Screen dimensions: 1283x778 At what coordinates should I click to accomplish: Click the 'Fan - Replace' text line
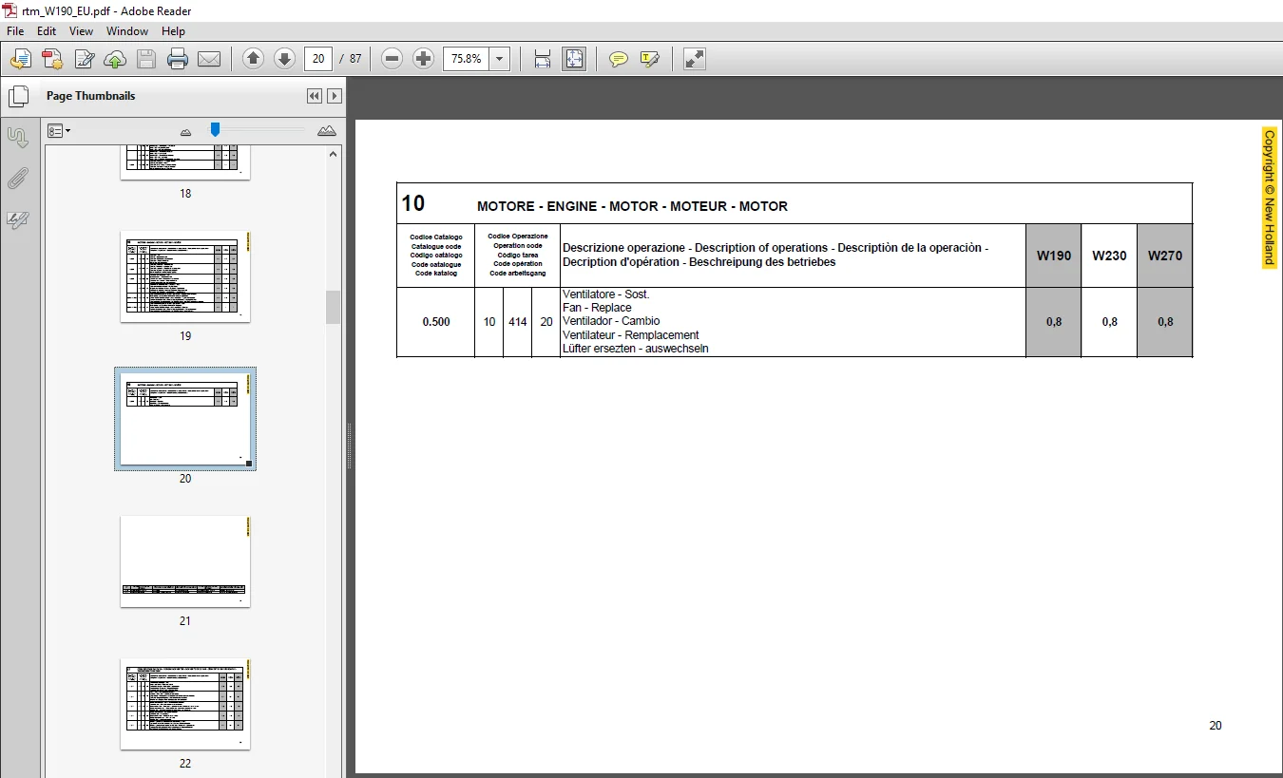[597, 308]
